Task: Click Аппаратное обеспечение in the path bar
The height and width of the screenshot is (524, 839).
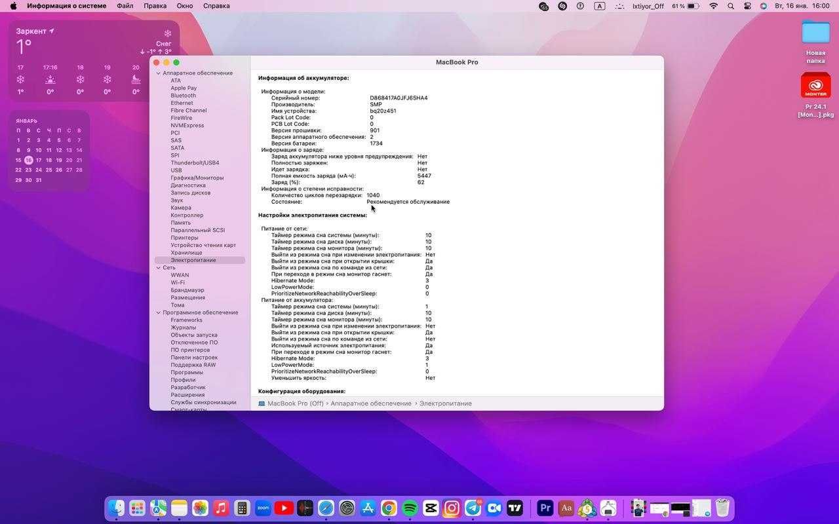Action: [371, 403]
